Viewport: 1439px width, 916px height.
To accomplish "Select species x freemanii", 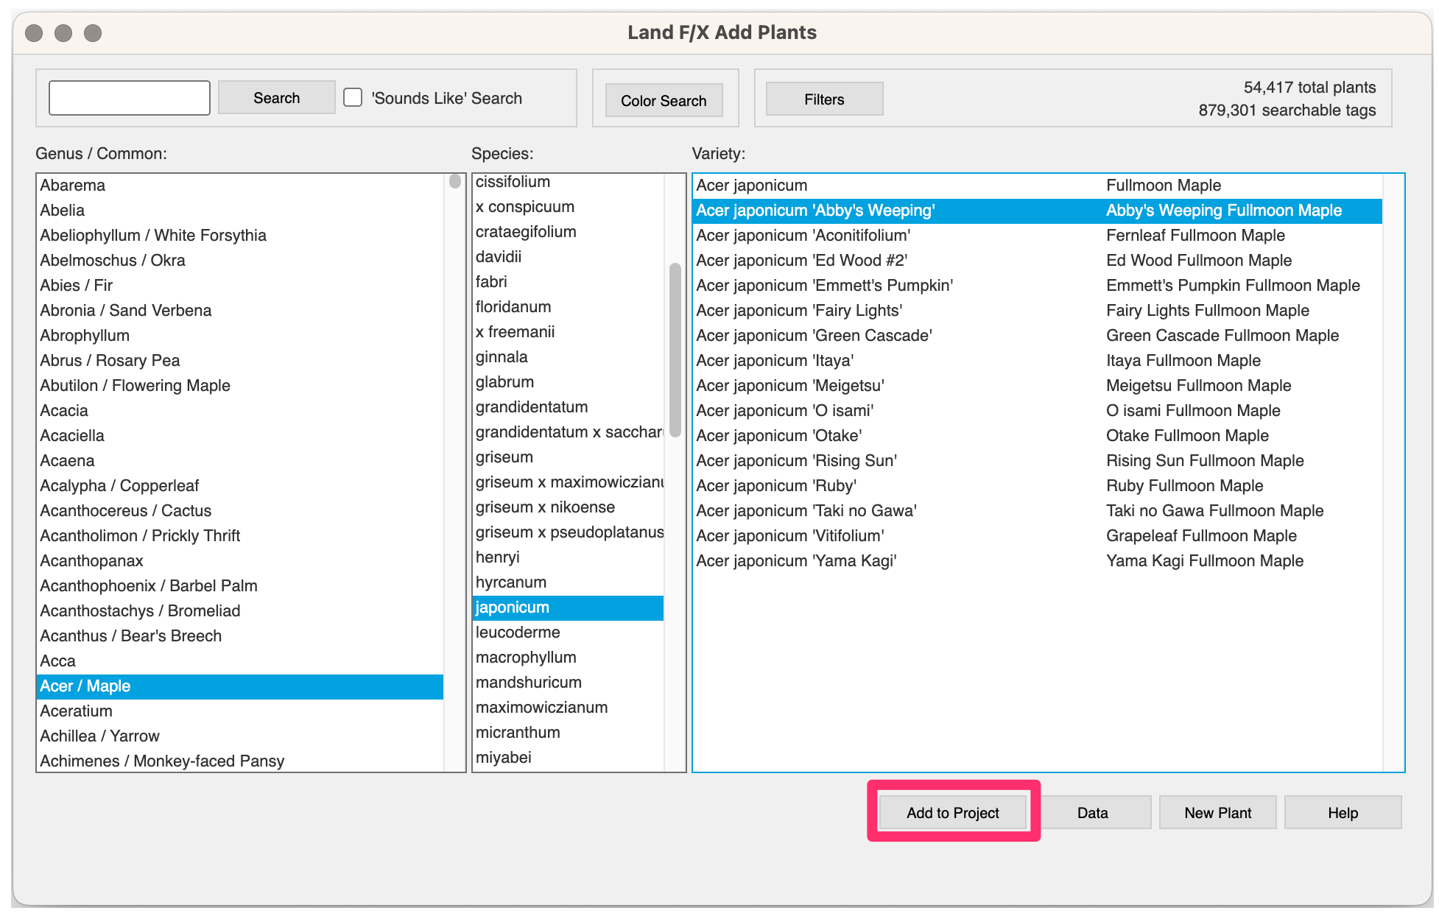I will (x=569, y=332).
